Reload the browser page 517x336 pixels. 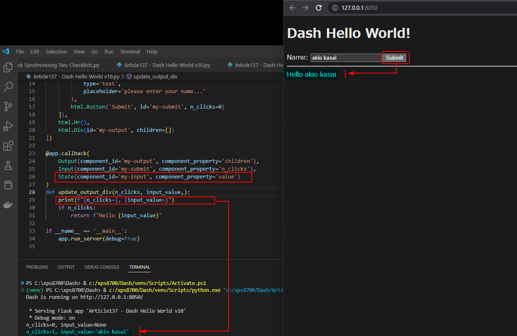(319, 8)
